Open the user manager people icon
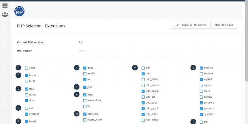The height and width of the screenshot is (124, 248). tap(5, 15)
